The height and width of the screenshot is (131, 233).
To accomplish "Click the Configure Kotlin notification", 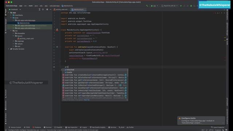I will coord(201,120).
